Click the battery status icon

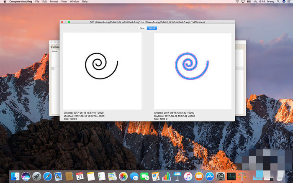tap(249, 2)
